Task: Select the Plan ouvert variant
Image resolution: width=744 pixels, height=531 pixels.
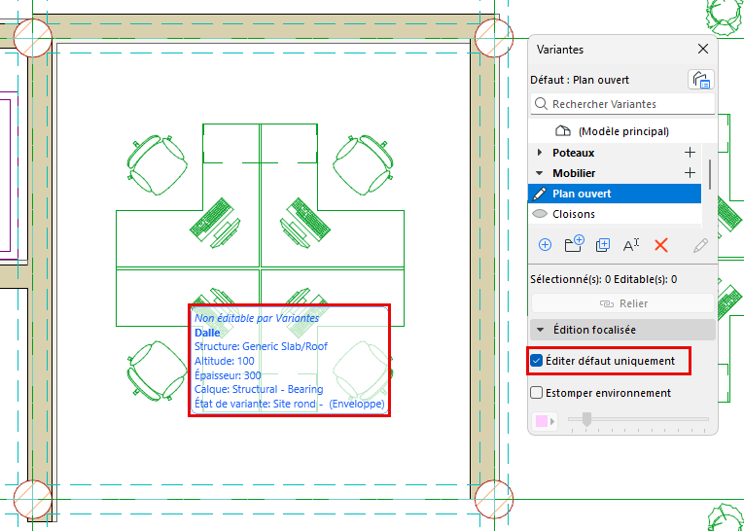Action: 615,194
